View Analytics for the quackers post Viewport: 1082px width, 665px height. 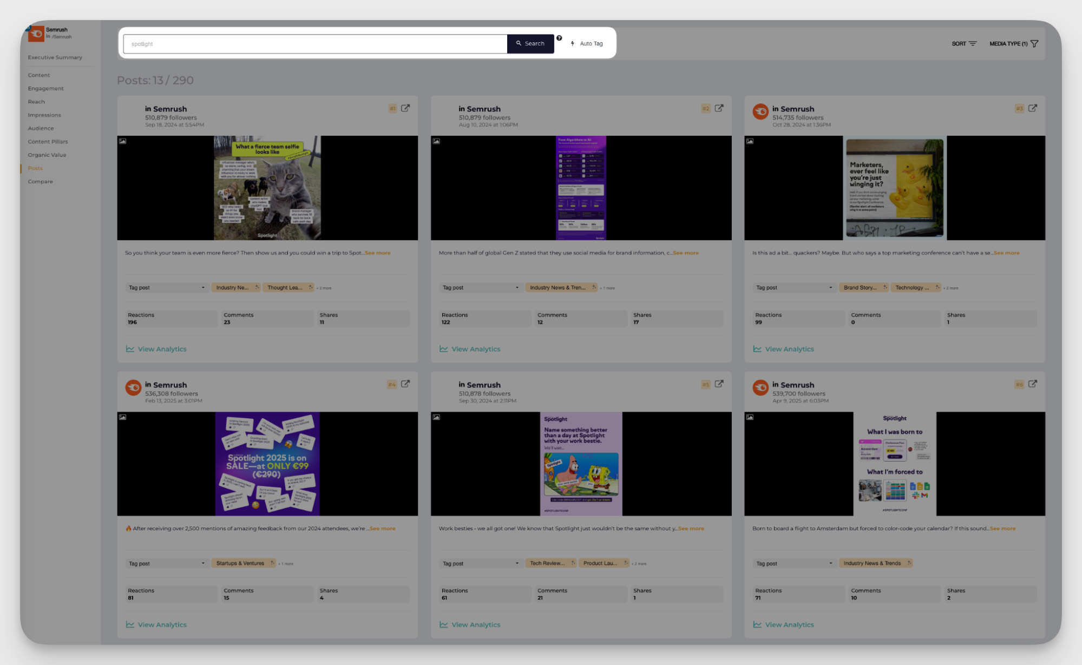pos(784,349)
